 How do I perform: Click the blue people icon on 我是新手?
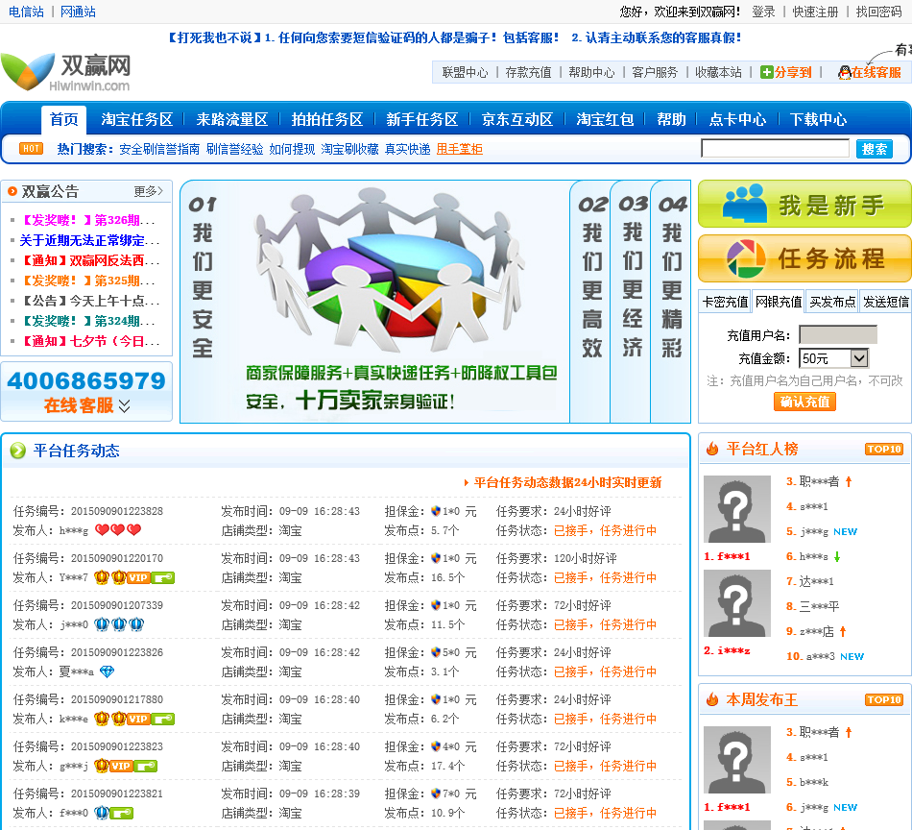pyautogui.click(x=745, y=203)
